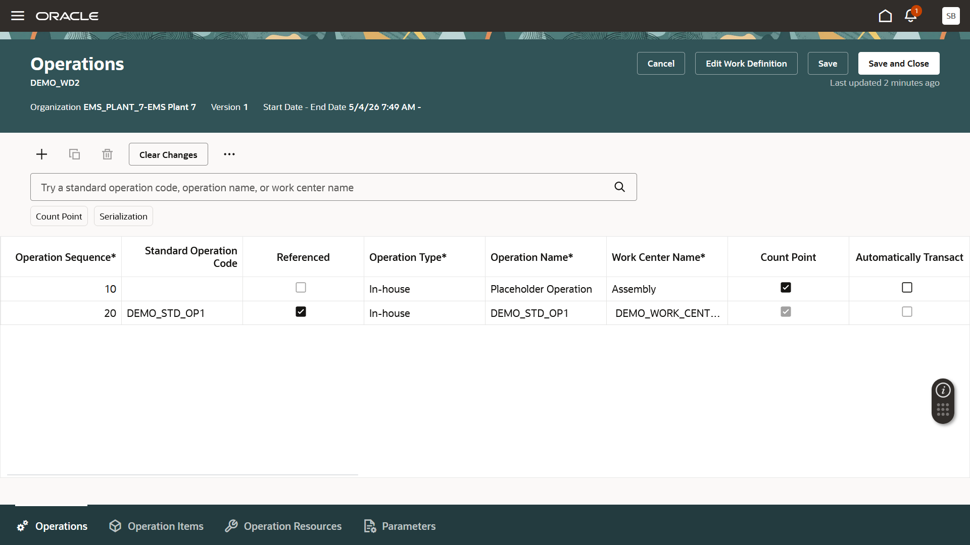Select the Serialization filter chip
The image size is (970, 545).
pyautogui.click(x=123, y=216)
